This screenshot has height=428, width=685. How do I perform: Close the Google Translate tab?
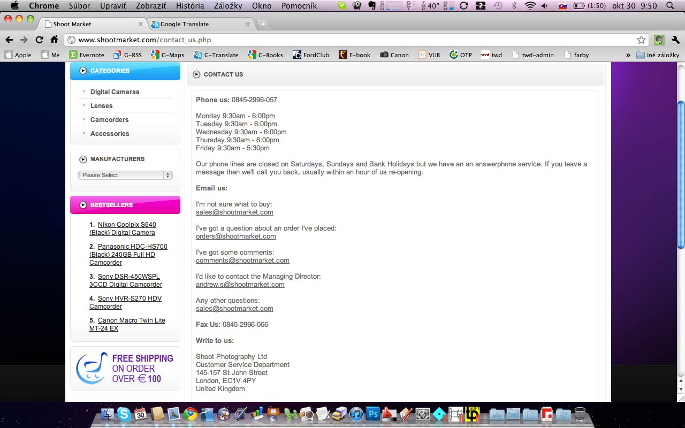point(248,24)
